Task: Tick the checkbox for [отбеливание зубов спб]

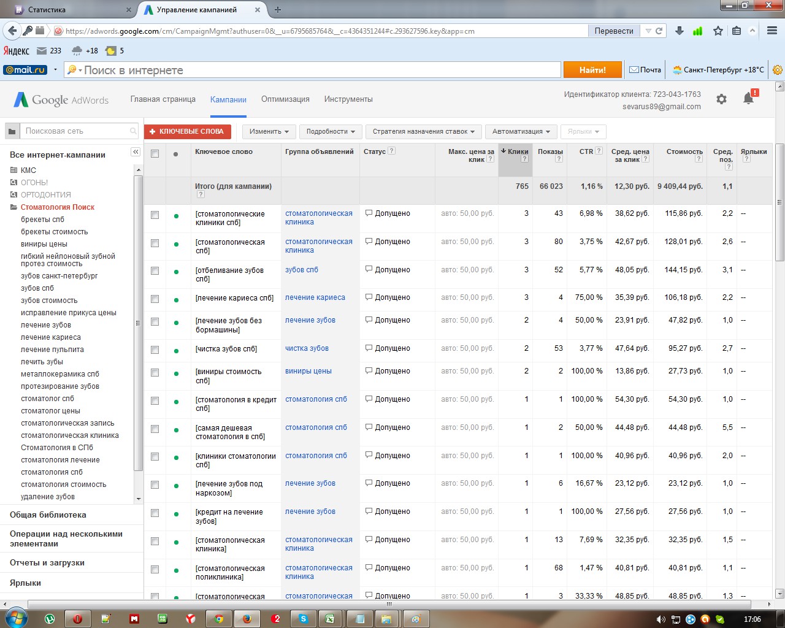Action: [155, 271]
